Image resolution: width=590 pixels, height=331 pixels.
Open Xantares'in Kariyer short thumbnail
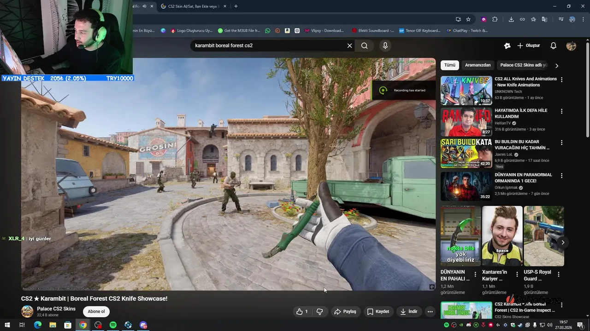pyautogui.click(x=502, y=236)
